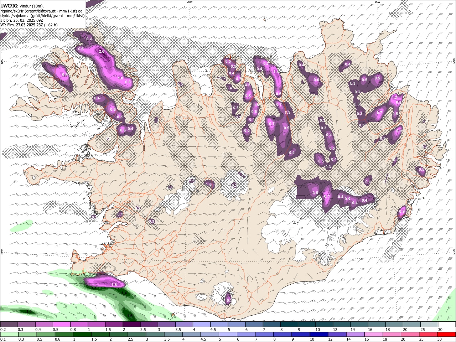Select the snow scale swatch between 12 and 14

tap(342, 324)
